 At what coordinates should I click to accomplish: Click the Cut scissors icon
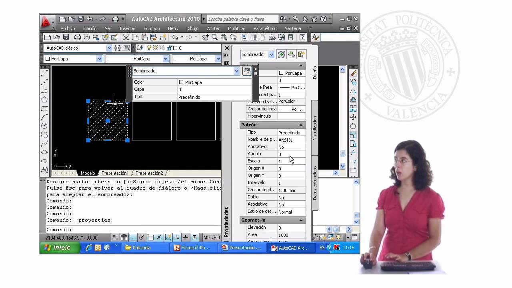pyautogui.click(x=126, y=37)
